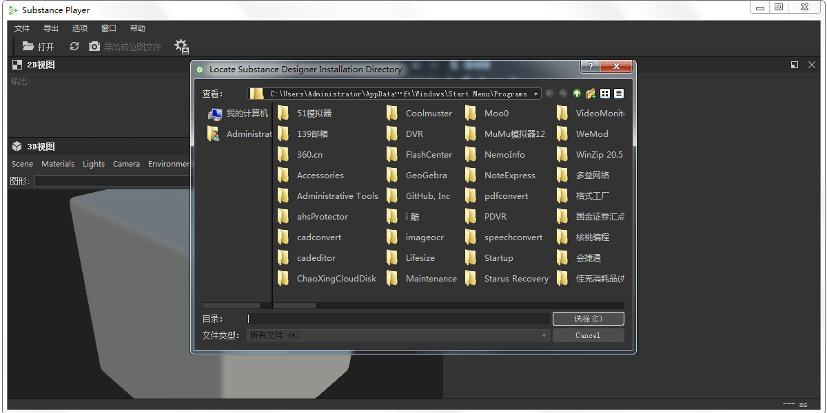Open the cadeditor folder
827x413 pixels.
pyautogui.click(x=307, y=258)
